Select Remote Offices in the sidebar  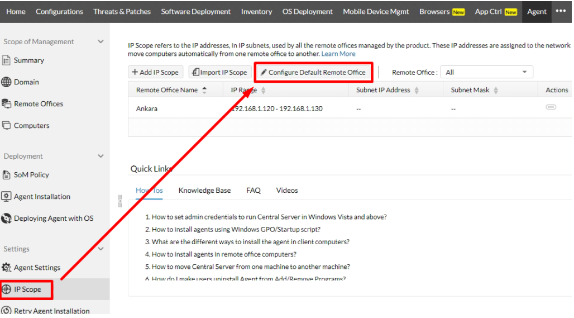(39, 104)
